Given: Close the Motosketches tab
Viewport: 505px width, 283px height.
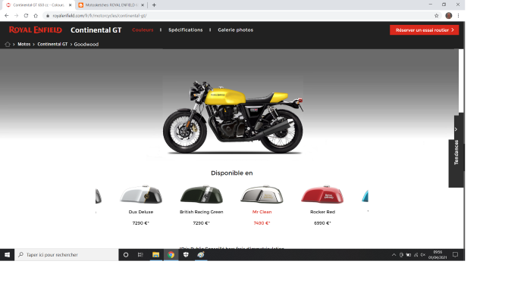Looking at the screenshot, I should pos(143,5).
